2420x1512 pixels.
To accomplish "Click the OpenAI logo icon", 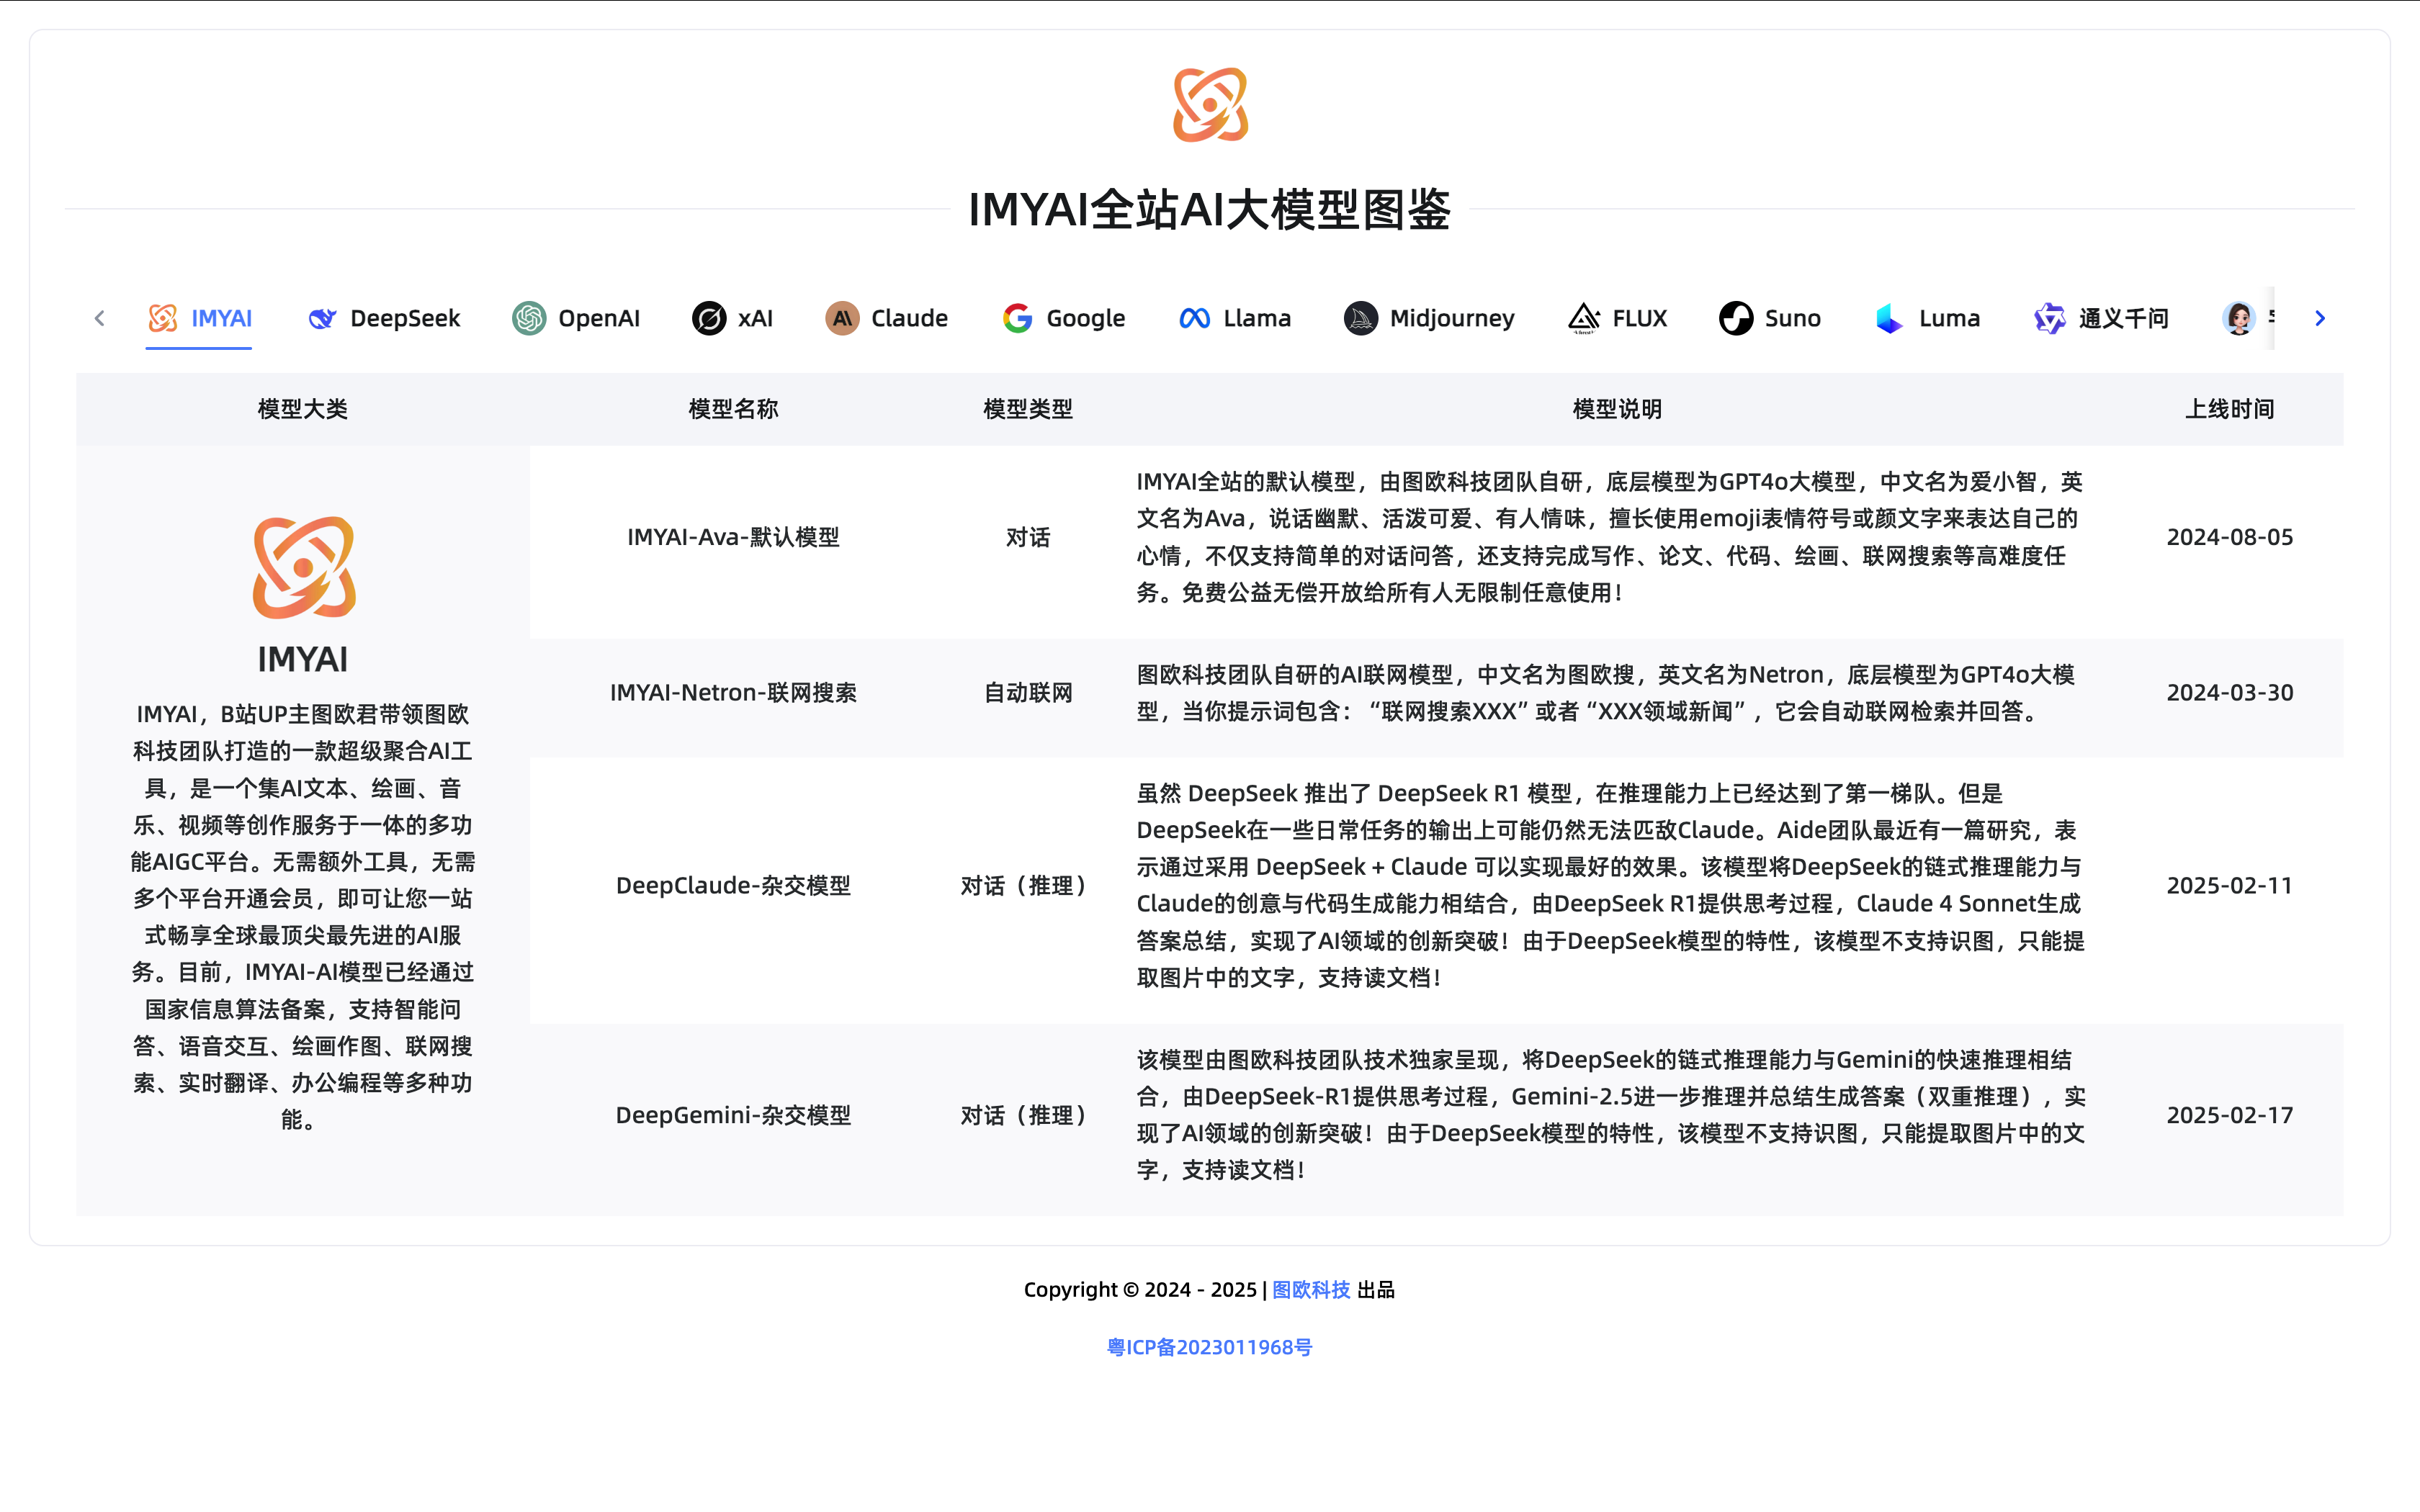I will pos(529,318).
